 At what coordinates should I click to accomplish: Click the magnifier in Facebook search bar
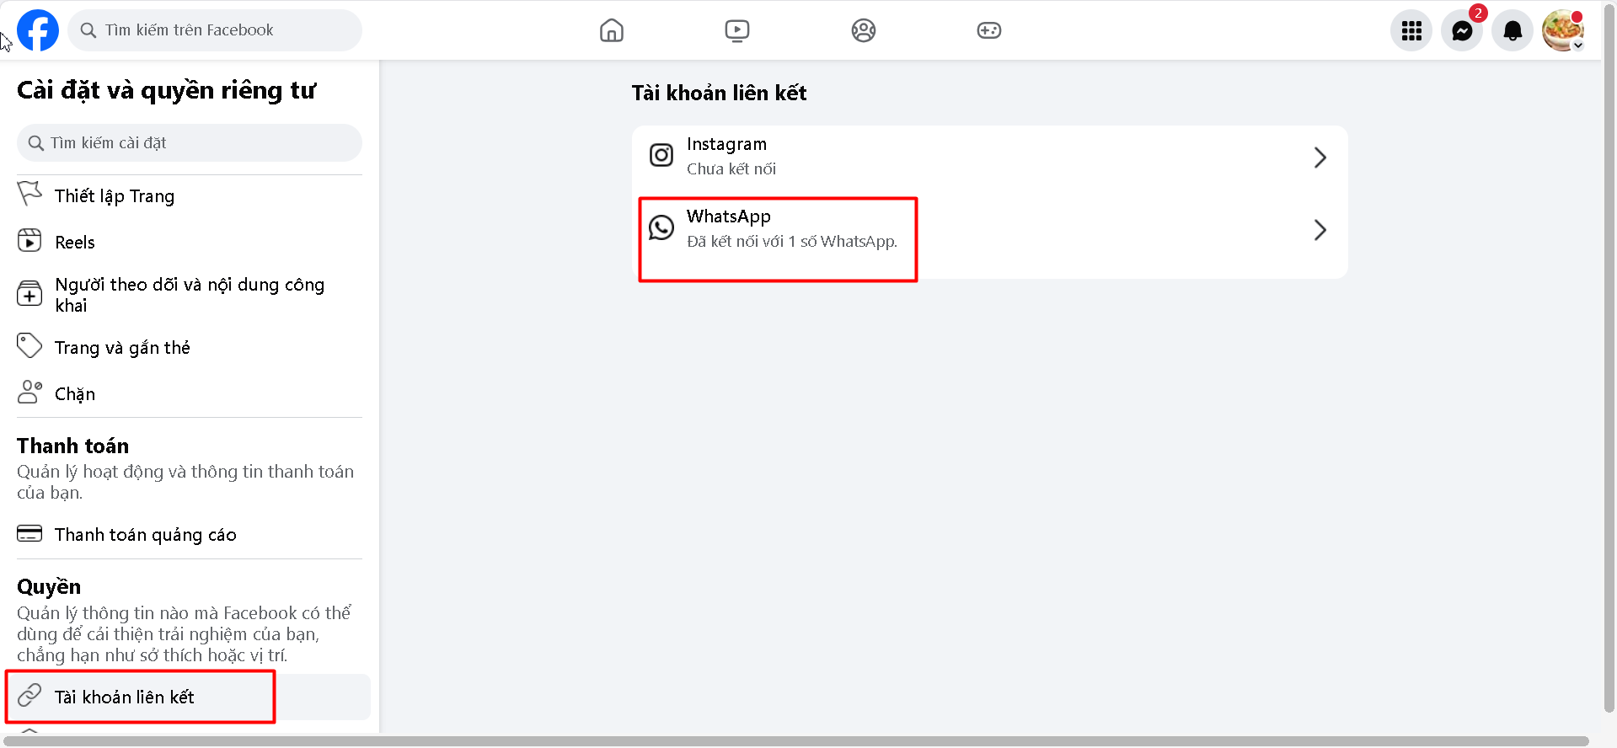[x=88, y=30]
